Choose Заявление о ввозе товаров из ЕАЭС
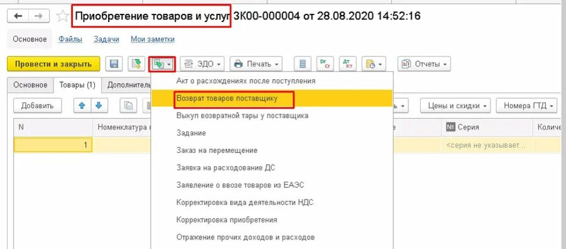This screenshot has height=249, width=566. [272, 185]
